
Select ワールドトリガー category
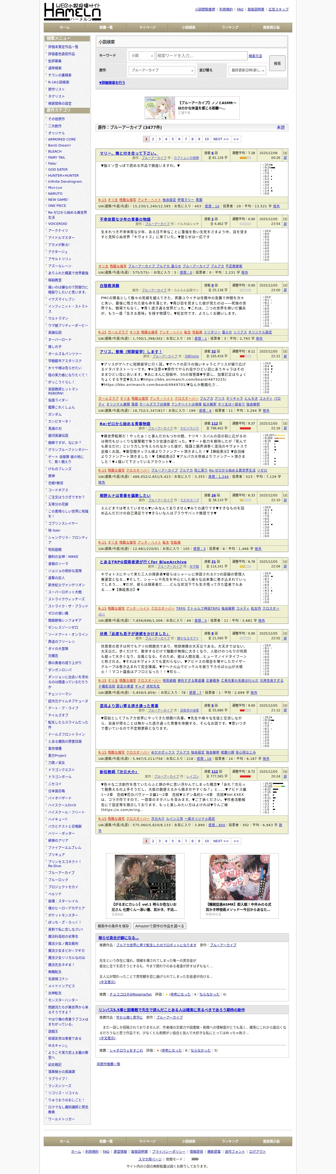click(x=61, y=1119)
